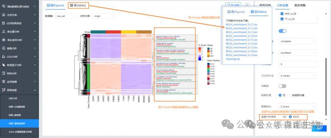Open the raw_set dataset dropdown
331x138 pixels.
pos(66,16)
